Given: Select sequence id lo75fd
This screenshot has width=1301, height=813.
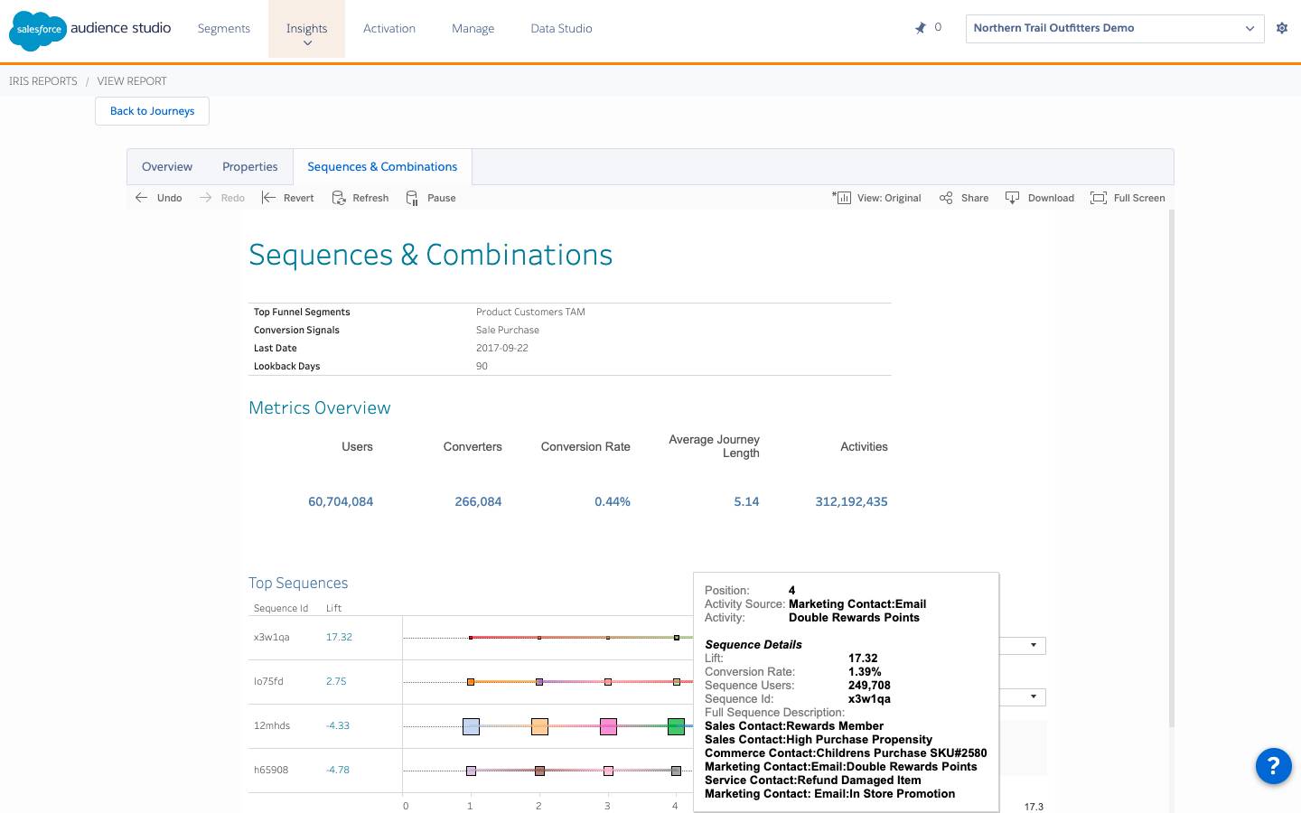Looking at the screenshot, I should (x=268, y=681).
